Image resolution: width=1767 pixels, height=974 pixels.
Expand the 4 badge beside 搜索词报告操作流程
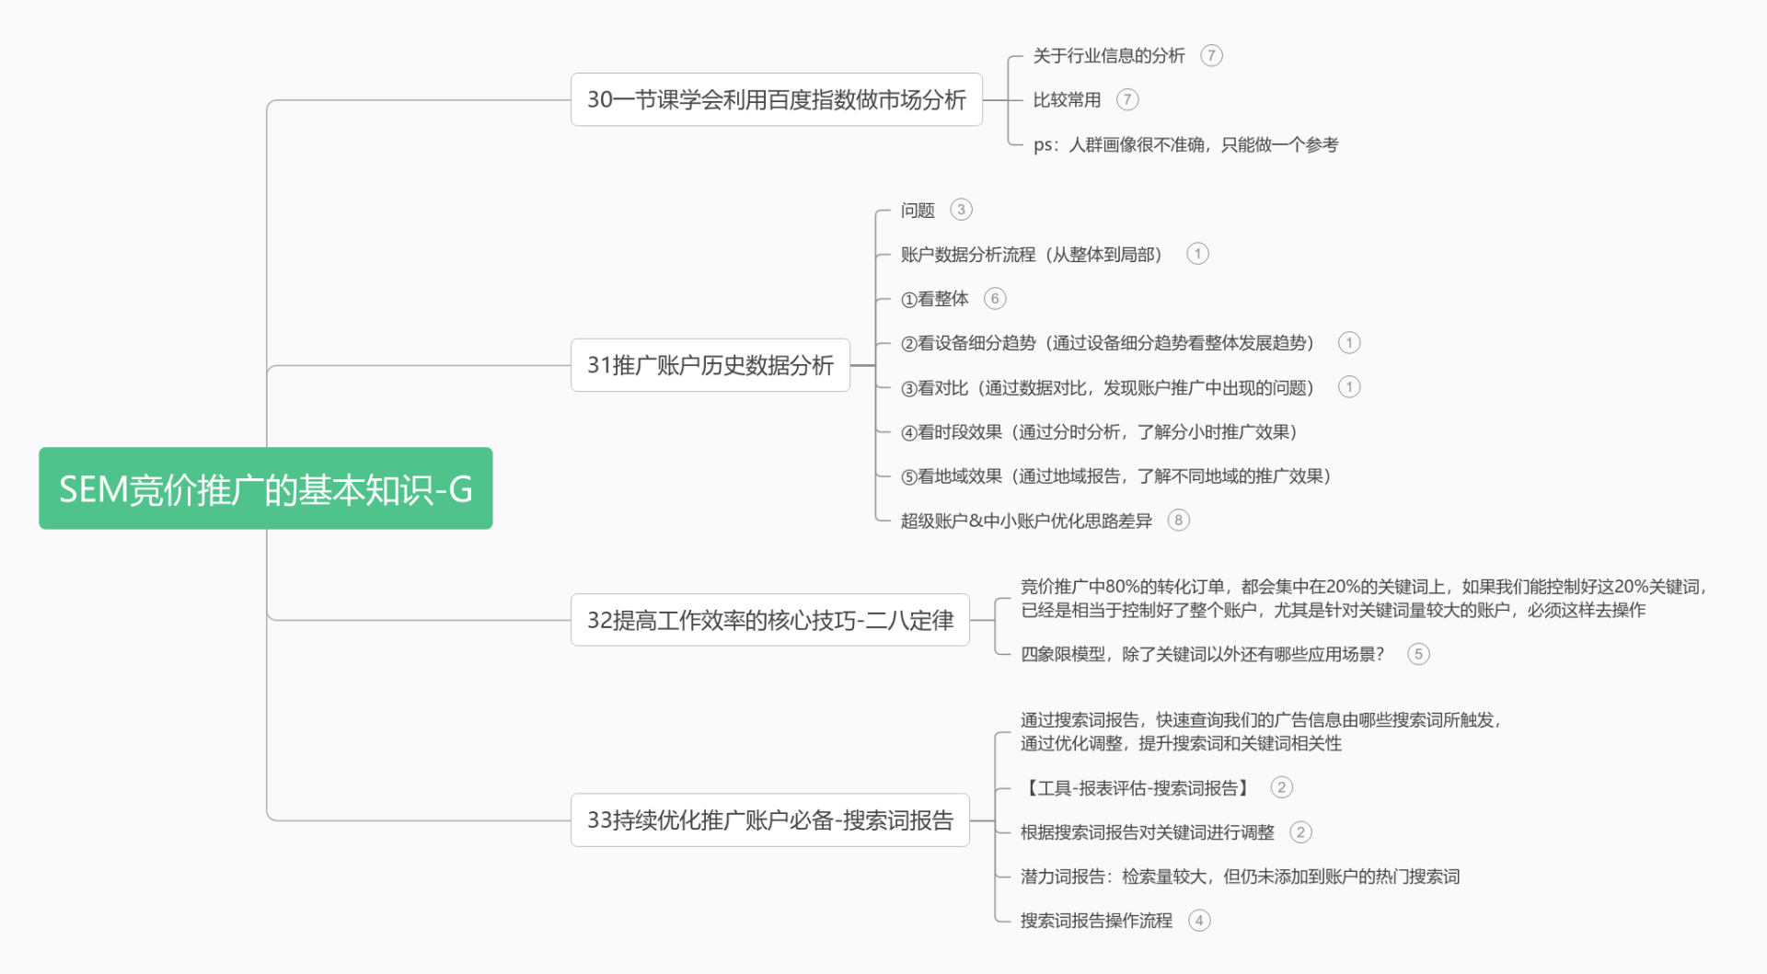(1199, 921)
